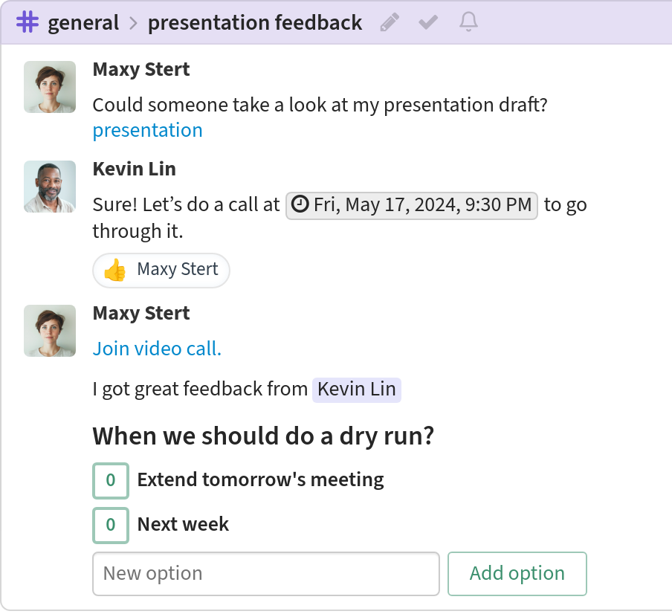The width and height of the screenshot is (672, 614).
Task: Click Kevin Lin's profile avatar
Action: coord(50,187)
